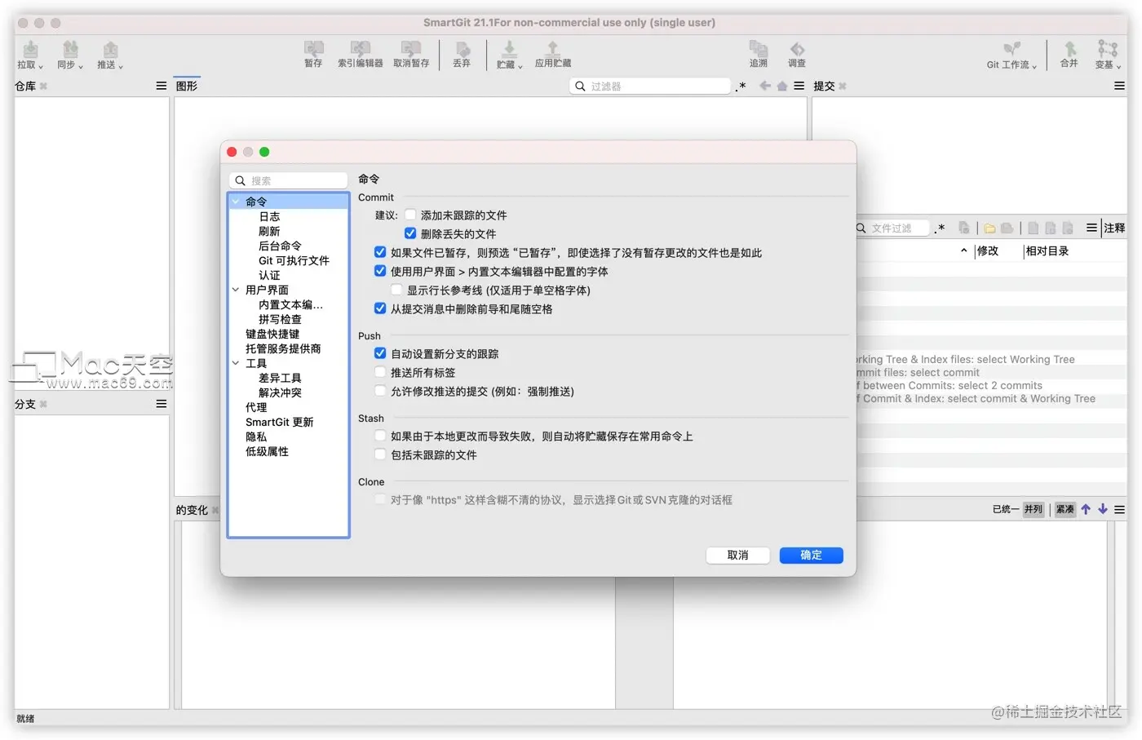Select 键盘快捷键 in preferences tree
Image resolution: width=1142 pixels, height=740 pixels.
pyautogui.click(x=272, y=334)
